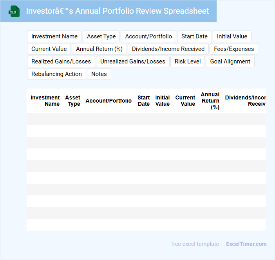The height and width of the screenshot is (260, 275).
Task: Select the Rebalancing Action tag
Action: pos(56,74)
